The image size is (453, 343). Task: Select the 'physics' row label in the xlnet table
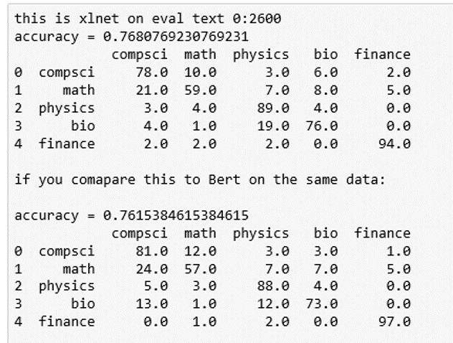coord(66,108)
